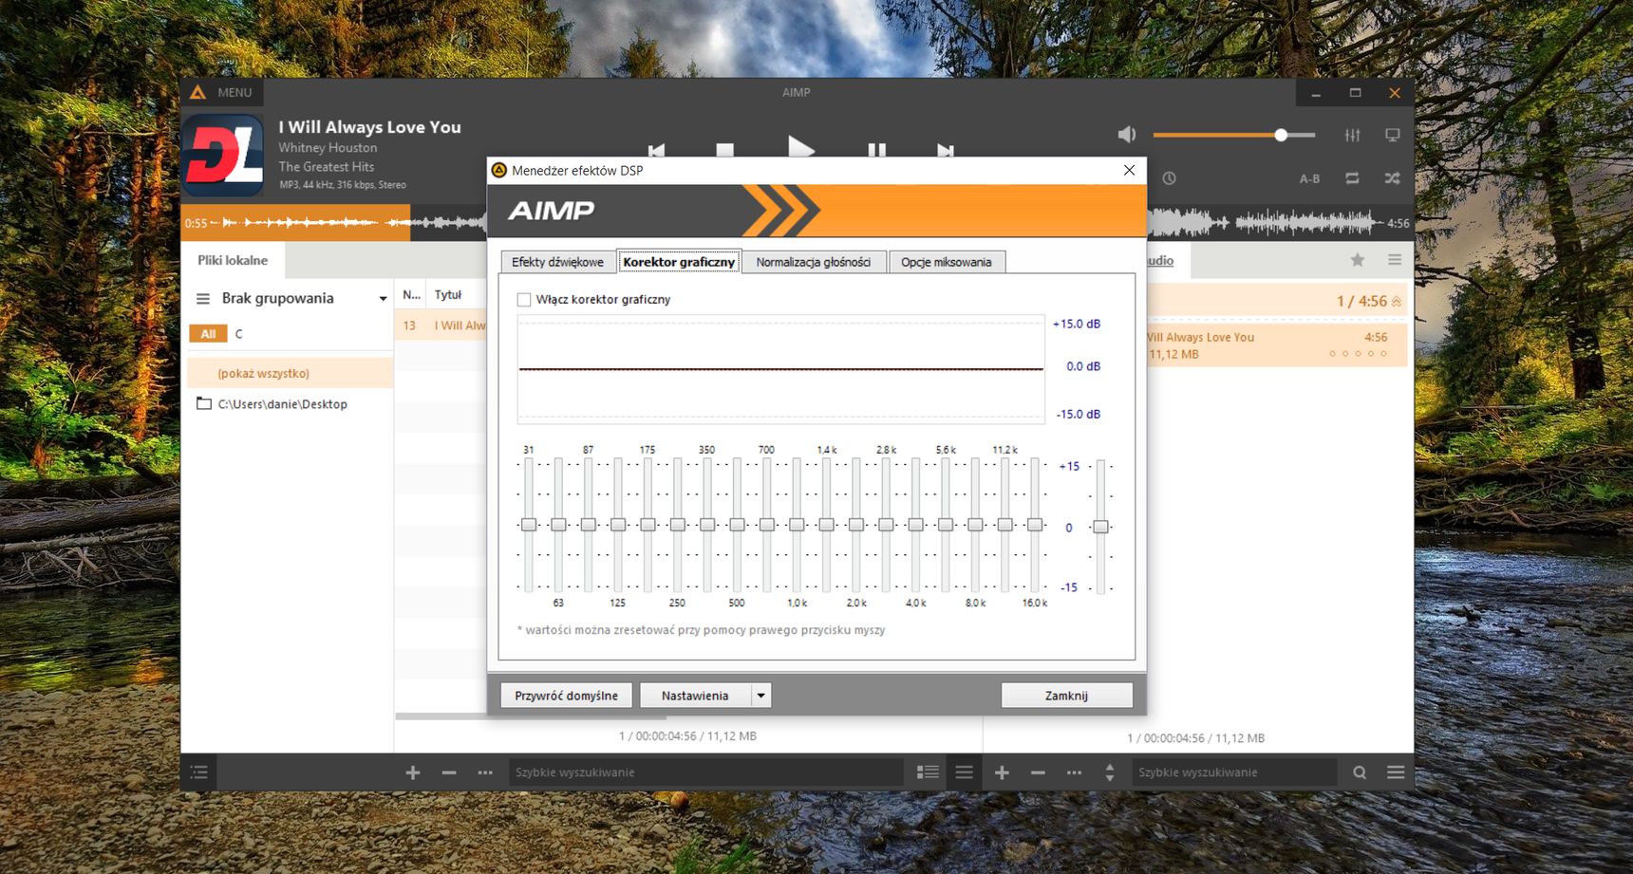Adjust the main volume slider

coord(1234,135)
